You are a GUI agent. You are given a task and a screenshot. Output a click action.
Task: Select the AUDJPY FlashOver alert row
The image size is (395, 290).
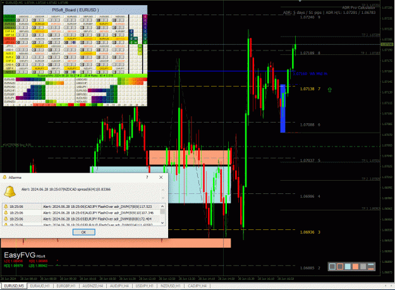pyautogui.click(x=82, y=213)
